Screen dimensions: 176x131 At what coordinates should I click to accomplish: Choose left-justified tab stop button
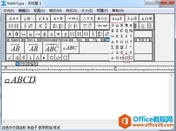pos(17,64)
